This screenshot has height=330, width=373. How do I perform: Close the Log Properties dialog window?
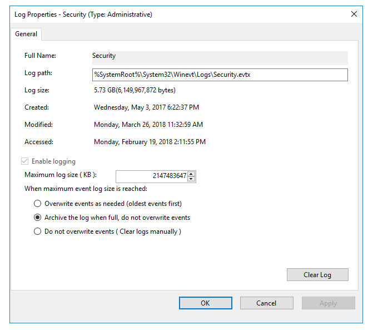tap(354, 14)
